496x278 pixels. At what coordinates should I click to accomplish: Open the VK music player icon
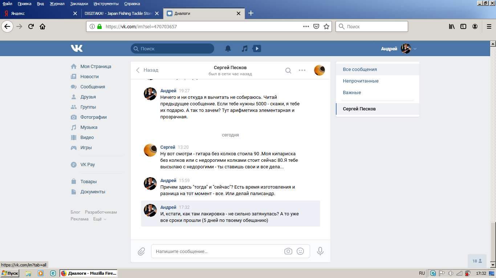coord(245,49)
